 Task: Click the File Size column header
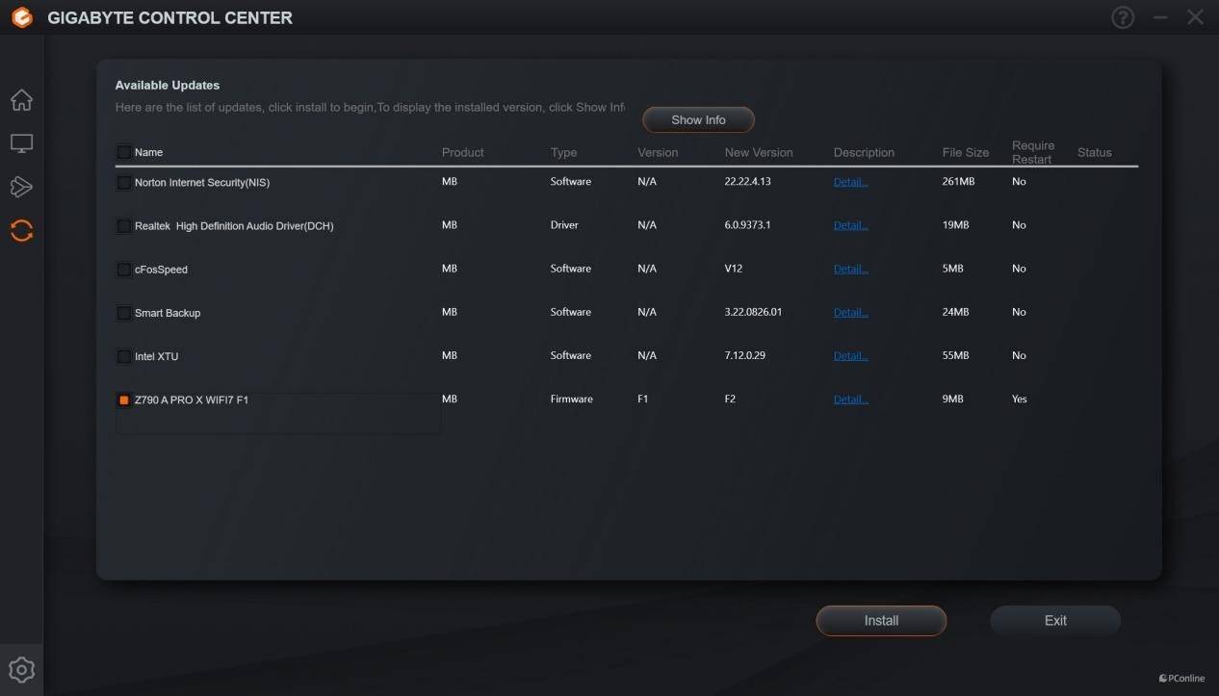965,153
